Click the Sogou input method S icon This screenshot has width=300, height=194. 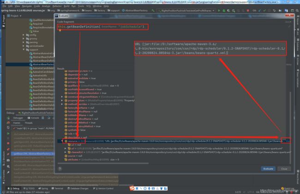[132, 188]
